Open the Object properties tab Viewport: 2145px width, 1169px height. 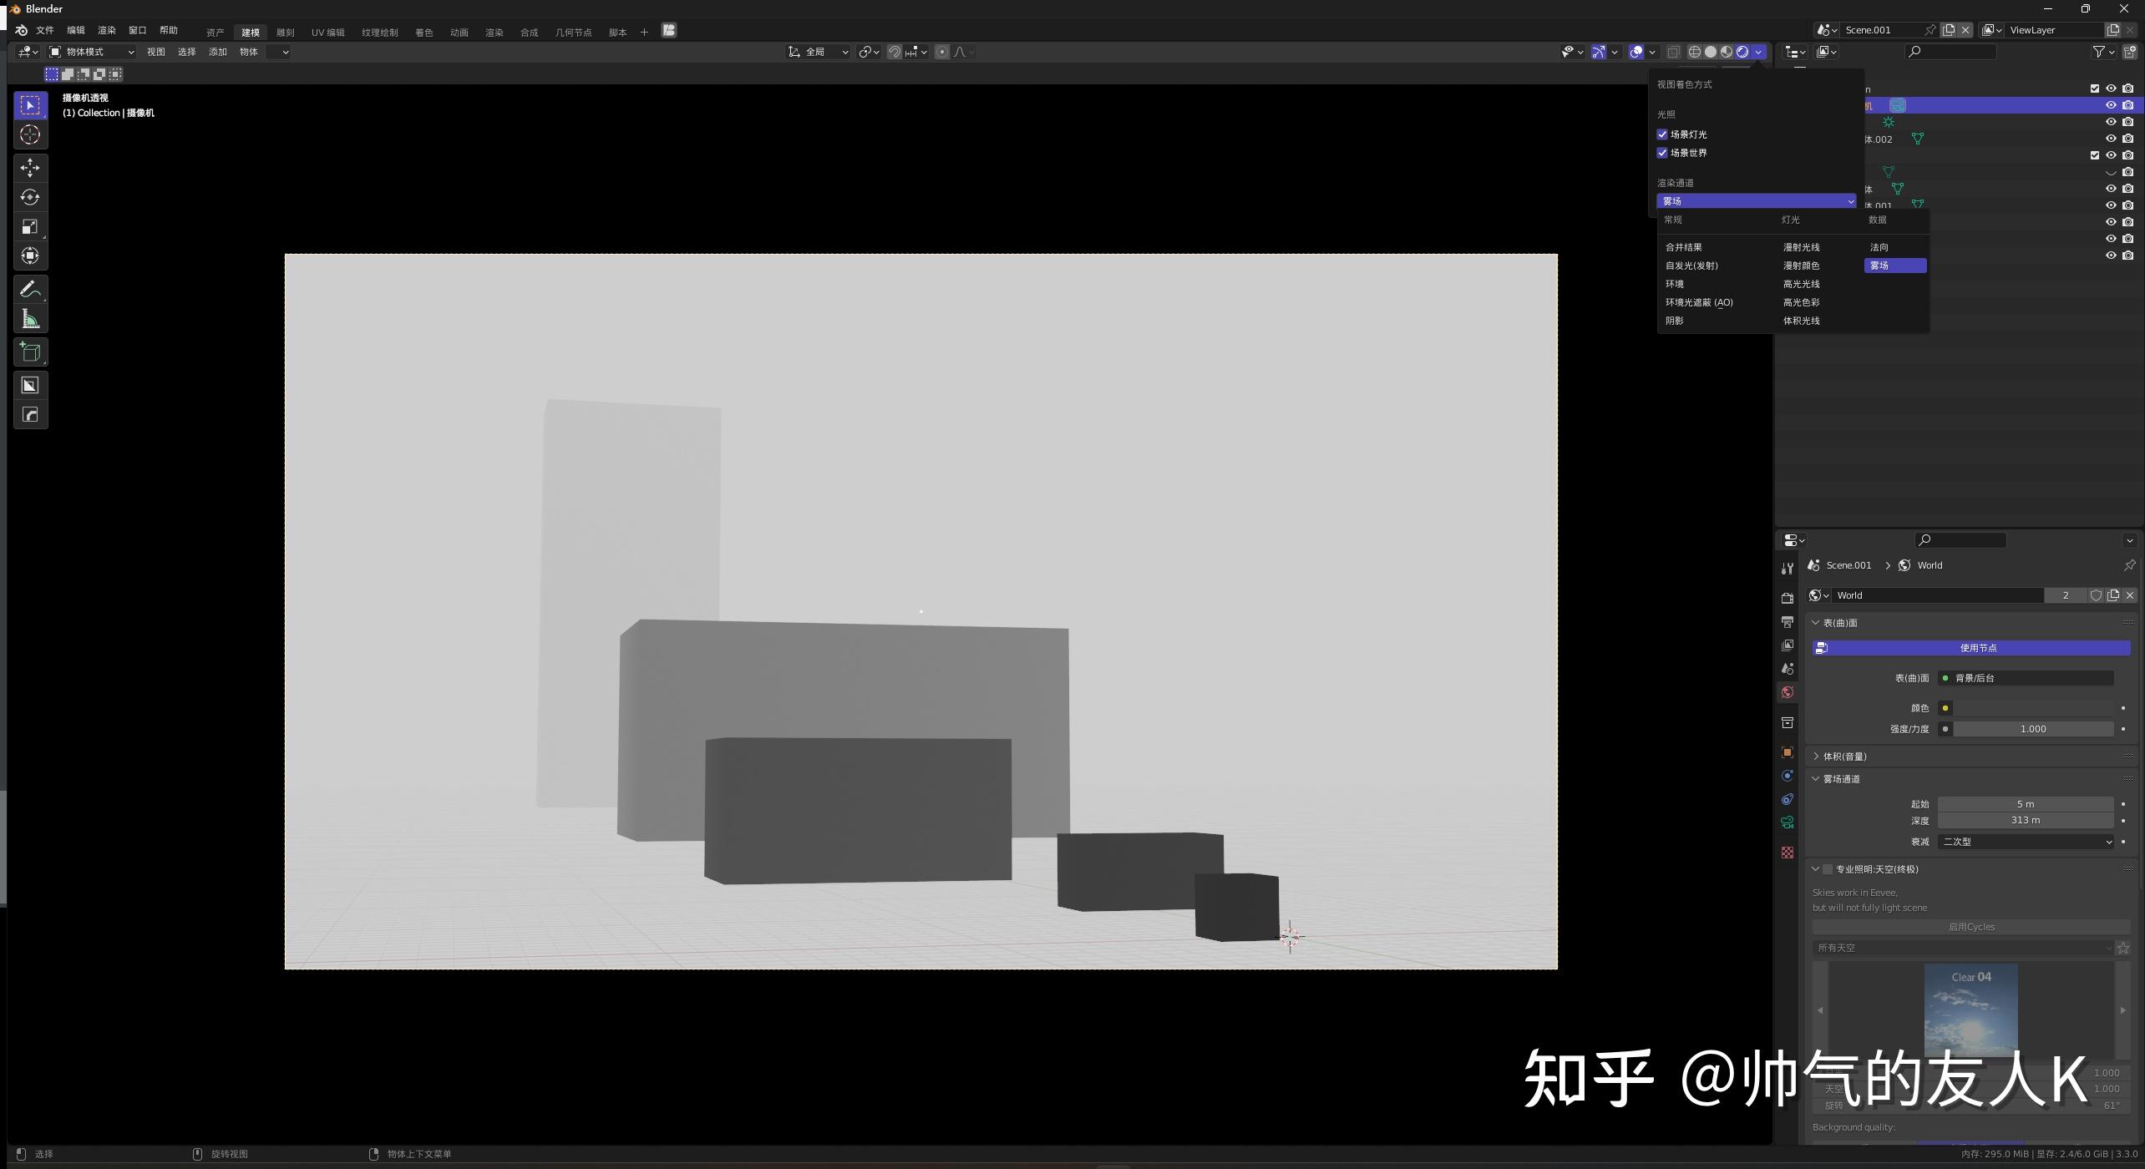click(1787, 752)
